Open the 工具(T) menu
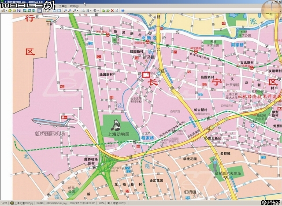 point(63,6)
